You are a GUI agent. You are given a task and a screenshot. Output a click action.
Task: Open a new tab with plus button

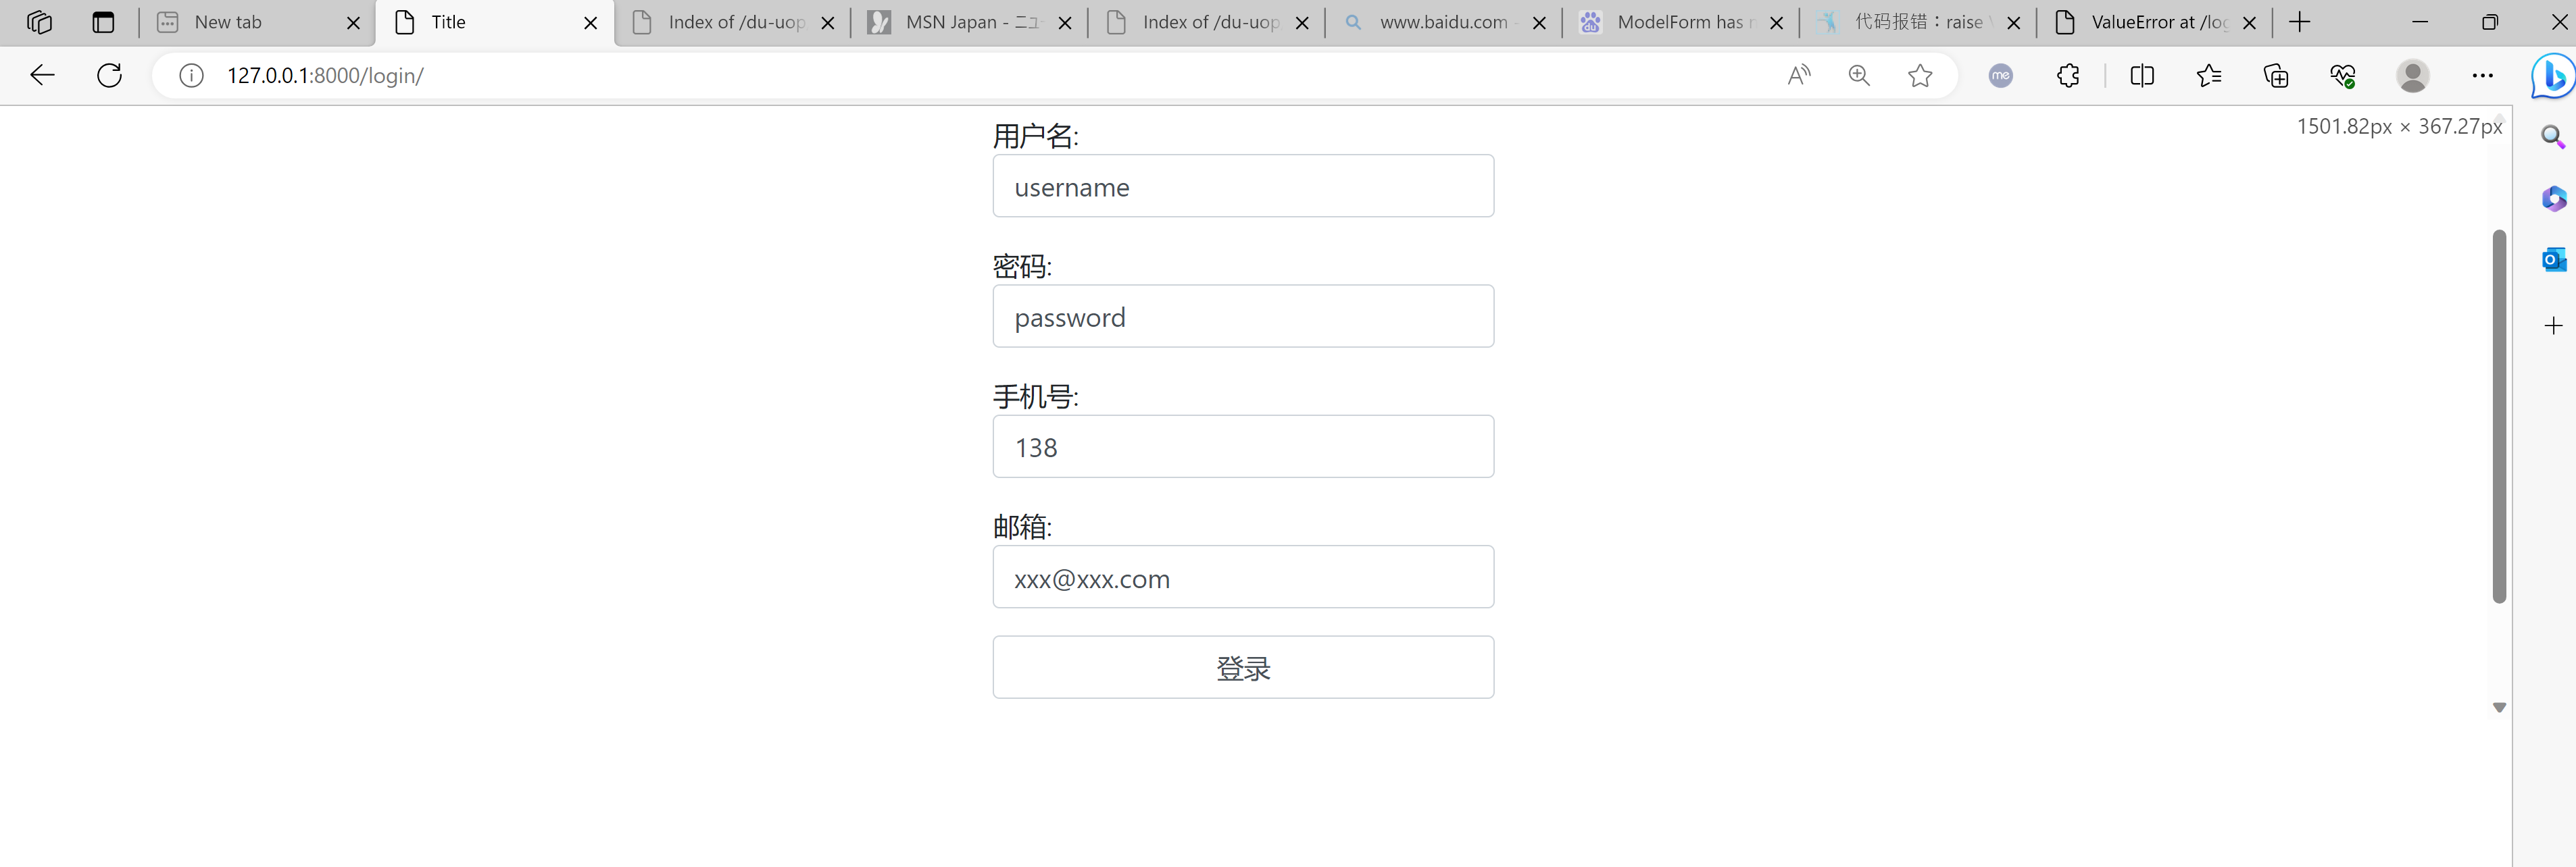[2300, 22]
